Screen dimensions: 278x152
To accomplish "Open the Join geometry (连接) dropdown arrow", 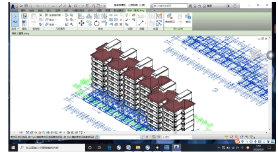I will (56, 24).
